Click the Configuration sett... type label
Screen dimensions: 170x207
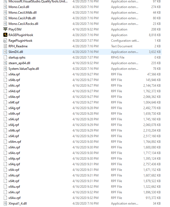click(125, 41)
